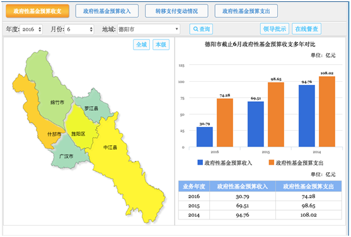
Task: Select 中江县 region on the map
Action: (110, 148)
